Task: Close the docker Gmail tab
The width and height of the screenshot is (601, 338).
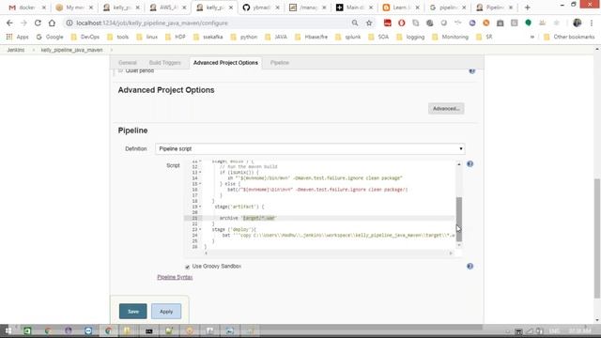Action: click(44, 8)
